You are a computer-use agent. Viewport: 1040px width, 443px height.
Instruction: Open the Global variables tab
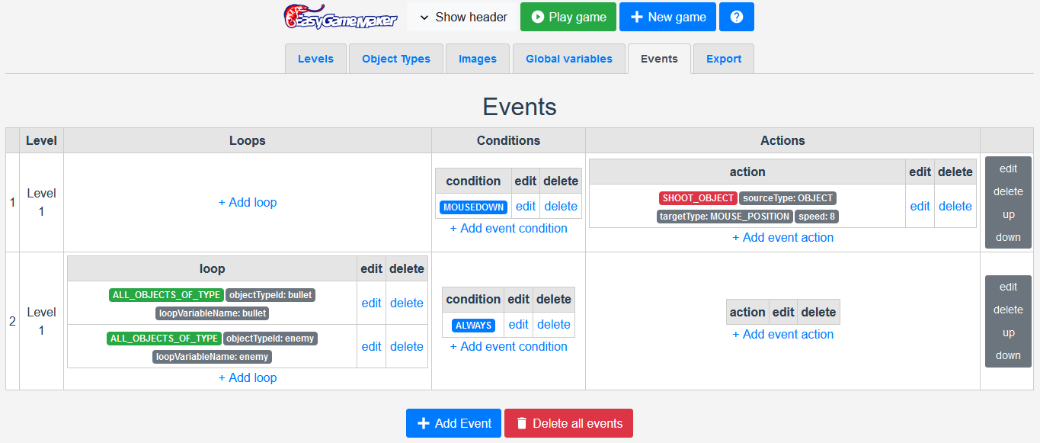pyautogui.click(x=568, y=59)
